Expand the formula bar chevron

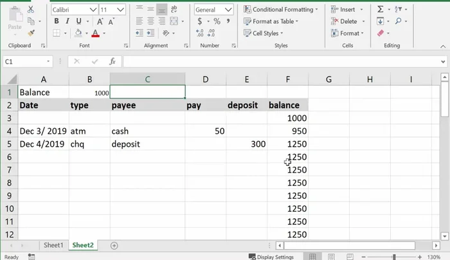coord(443,62)
